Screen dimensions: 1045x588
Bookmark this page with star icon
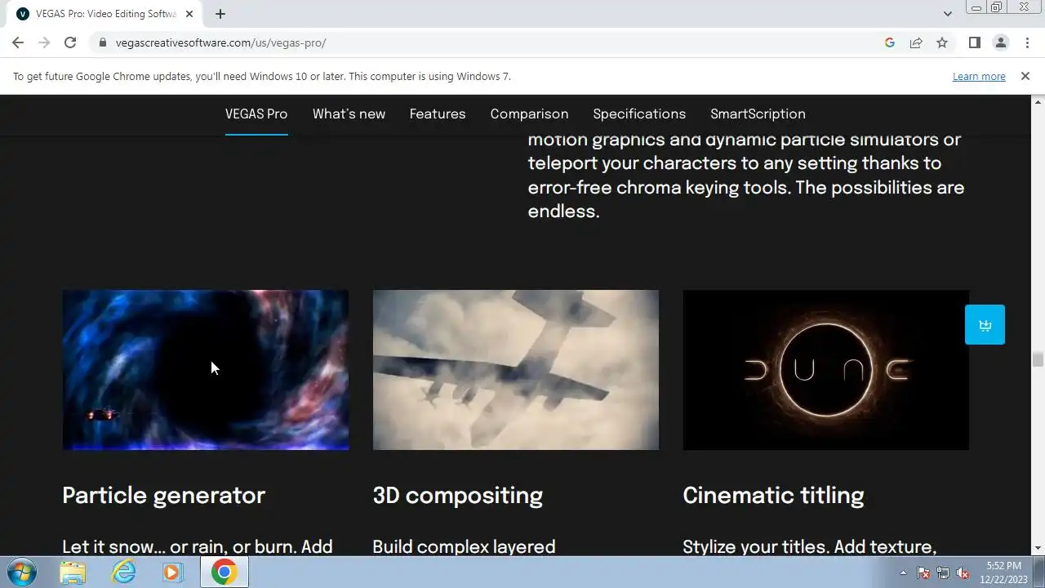[x=942, y=42]
